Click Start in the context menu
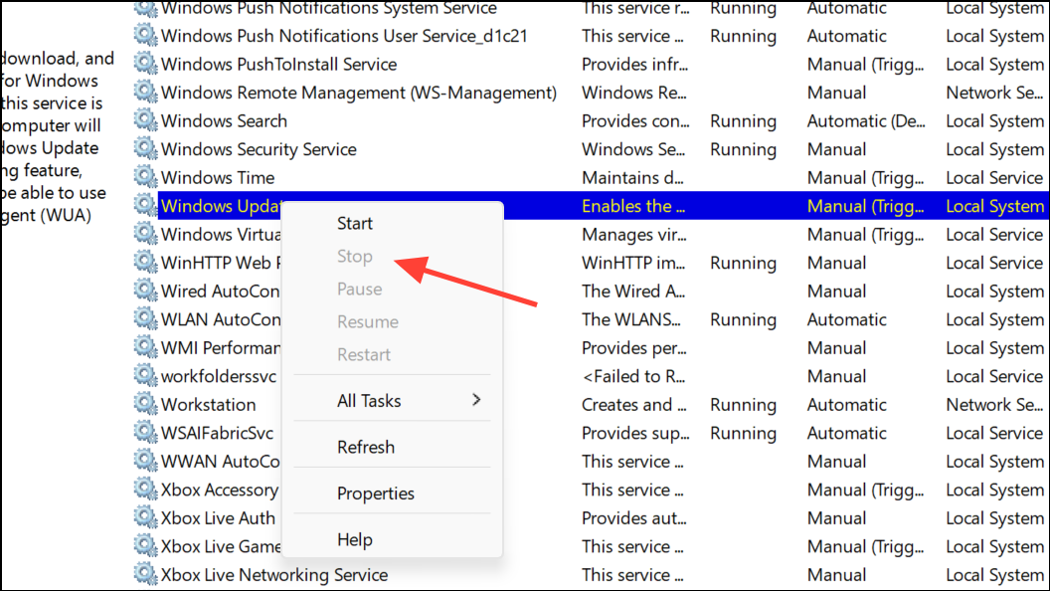This screenshot has height=591, width=1050. point(354,223)
